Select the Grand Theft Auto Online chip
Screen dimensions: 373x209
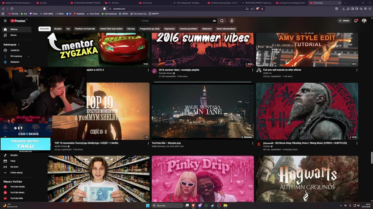click(111, 29)
